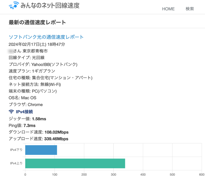Click the ダウンロード速度 108.02Mbps value
205x177 pixels.
coord(57,132)
